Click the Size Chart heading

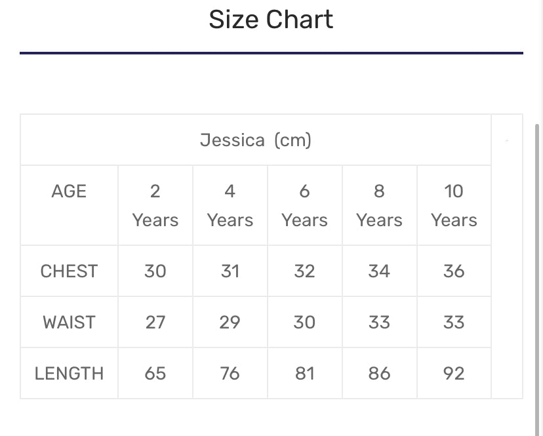coord(271,20)
